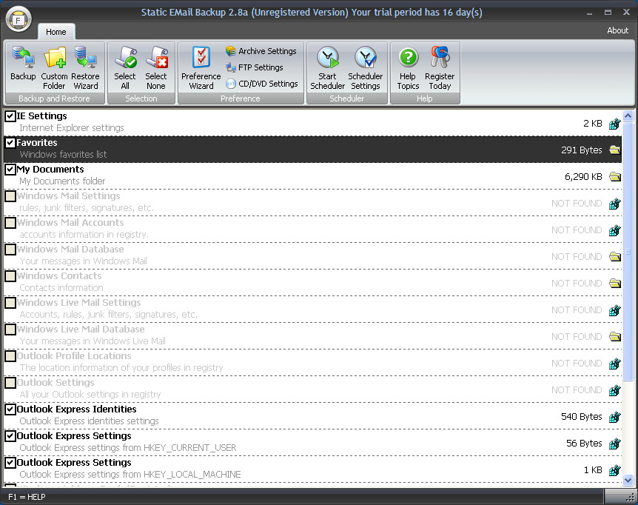Viewport: 638px width, 505px height.
Task: Click the Start Scheduler icon
Action: point(327,65)
